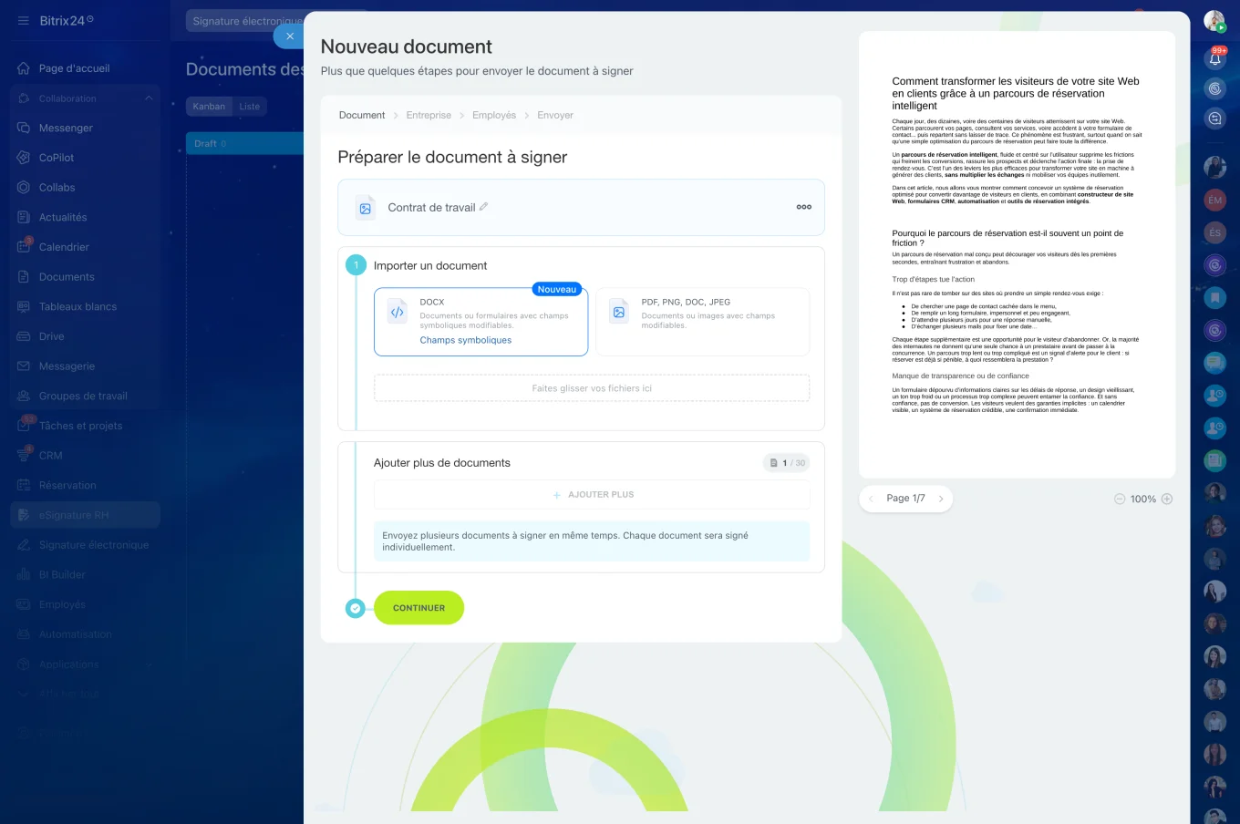Click the 'Page 1/7' page indicator
The width and height of the screenshot is (1240, 824).
905,499
